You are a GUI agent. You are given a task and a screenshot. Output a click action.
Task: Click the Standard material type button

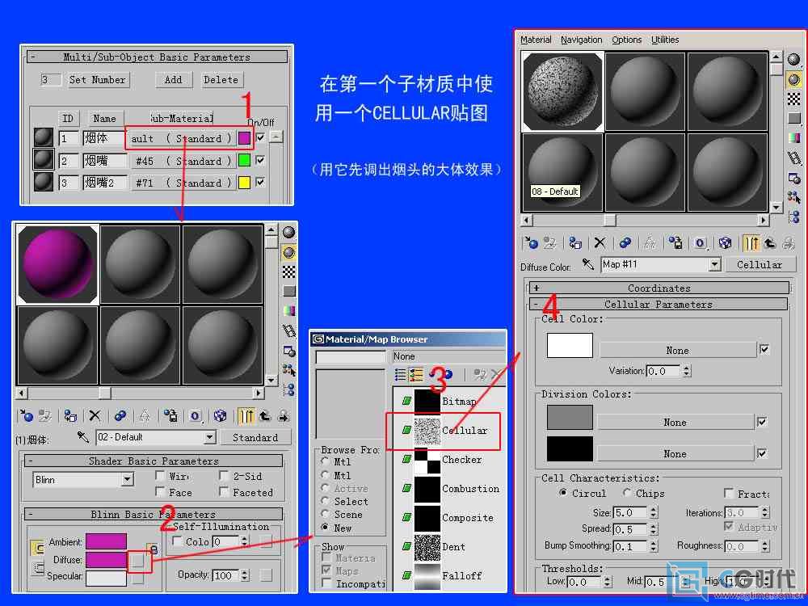255,437
